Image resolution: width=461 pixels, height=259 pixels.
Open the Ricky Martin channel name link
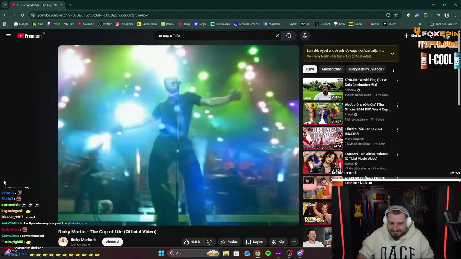[x=81, y=240]
